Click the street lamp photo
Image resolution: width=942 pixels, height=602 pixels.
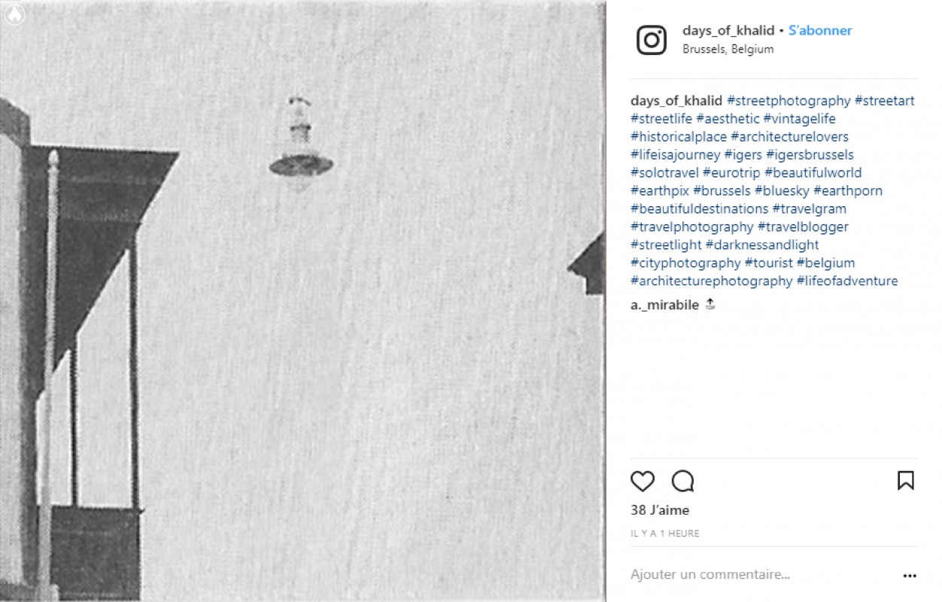point(302,301)
